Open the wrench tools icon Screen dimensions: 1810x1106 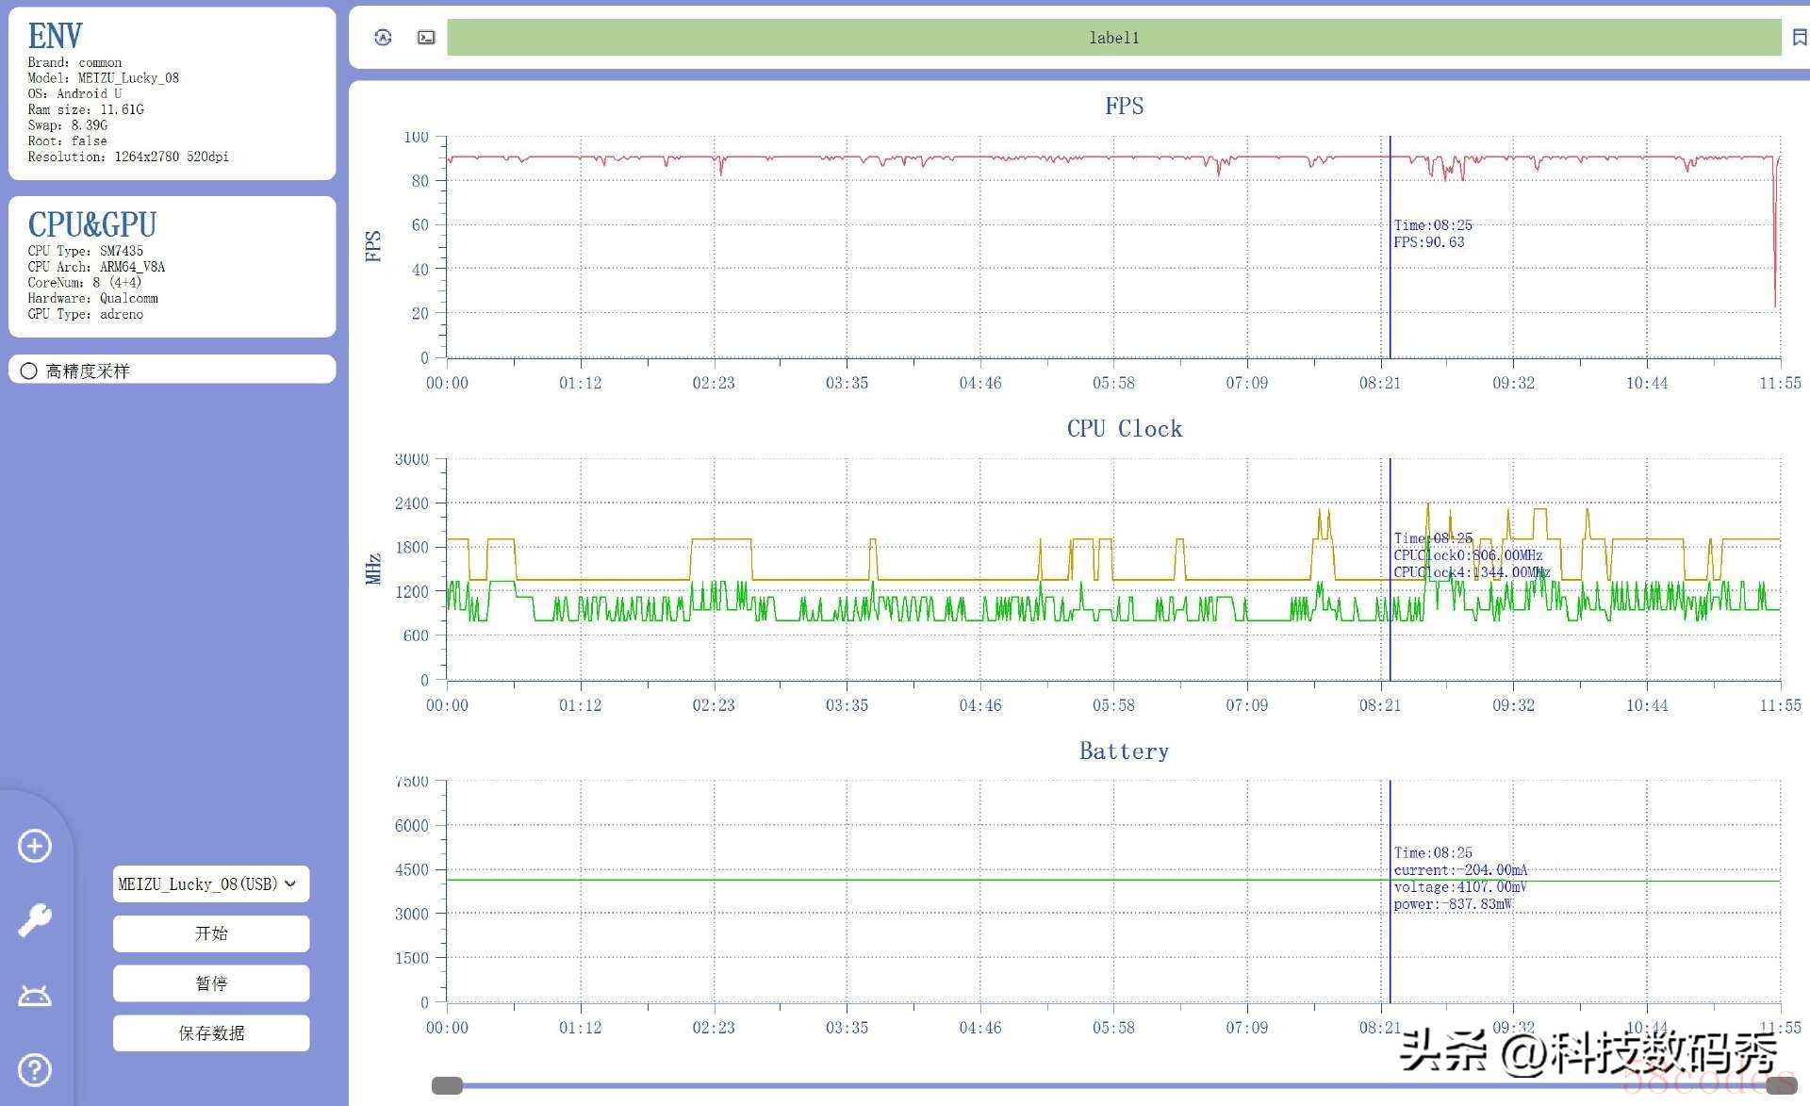[x=35, y=919]
